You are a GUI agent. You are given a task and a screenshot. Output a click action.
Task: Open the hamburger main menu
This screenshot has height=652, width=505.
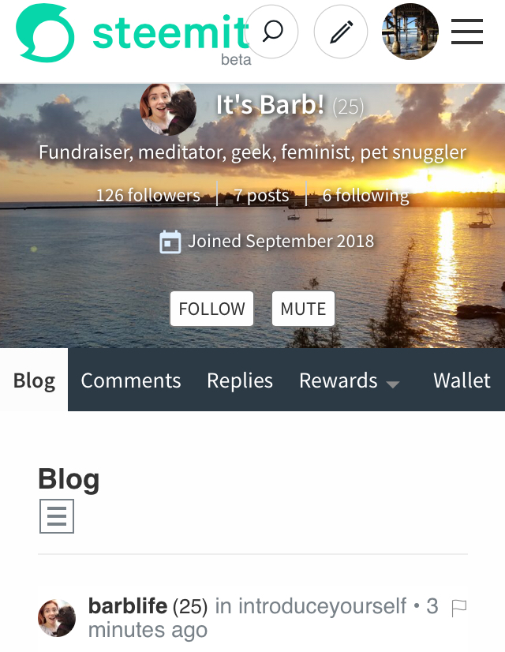tap(467, 32)
